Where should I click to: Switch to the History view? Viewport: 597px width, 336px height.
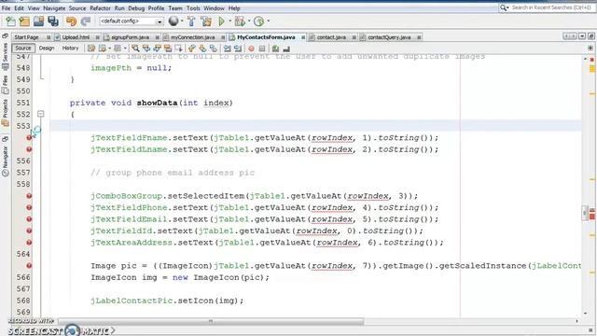[70, 49]
